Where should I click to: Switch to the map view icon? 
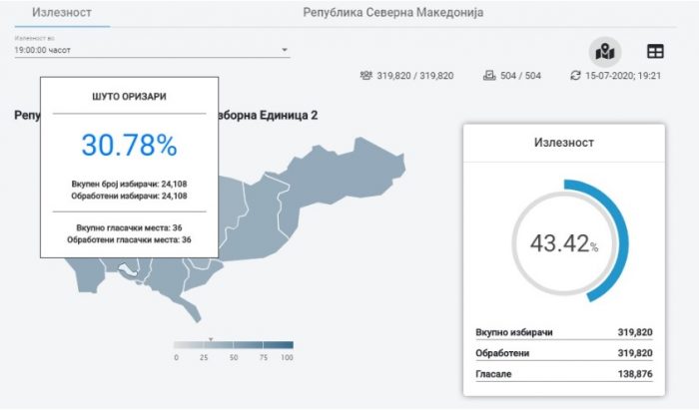(x=604, y=50)
